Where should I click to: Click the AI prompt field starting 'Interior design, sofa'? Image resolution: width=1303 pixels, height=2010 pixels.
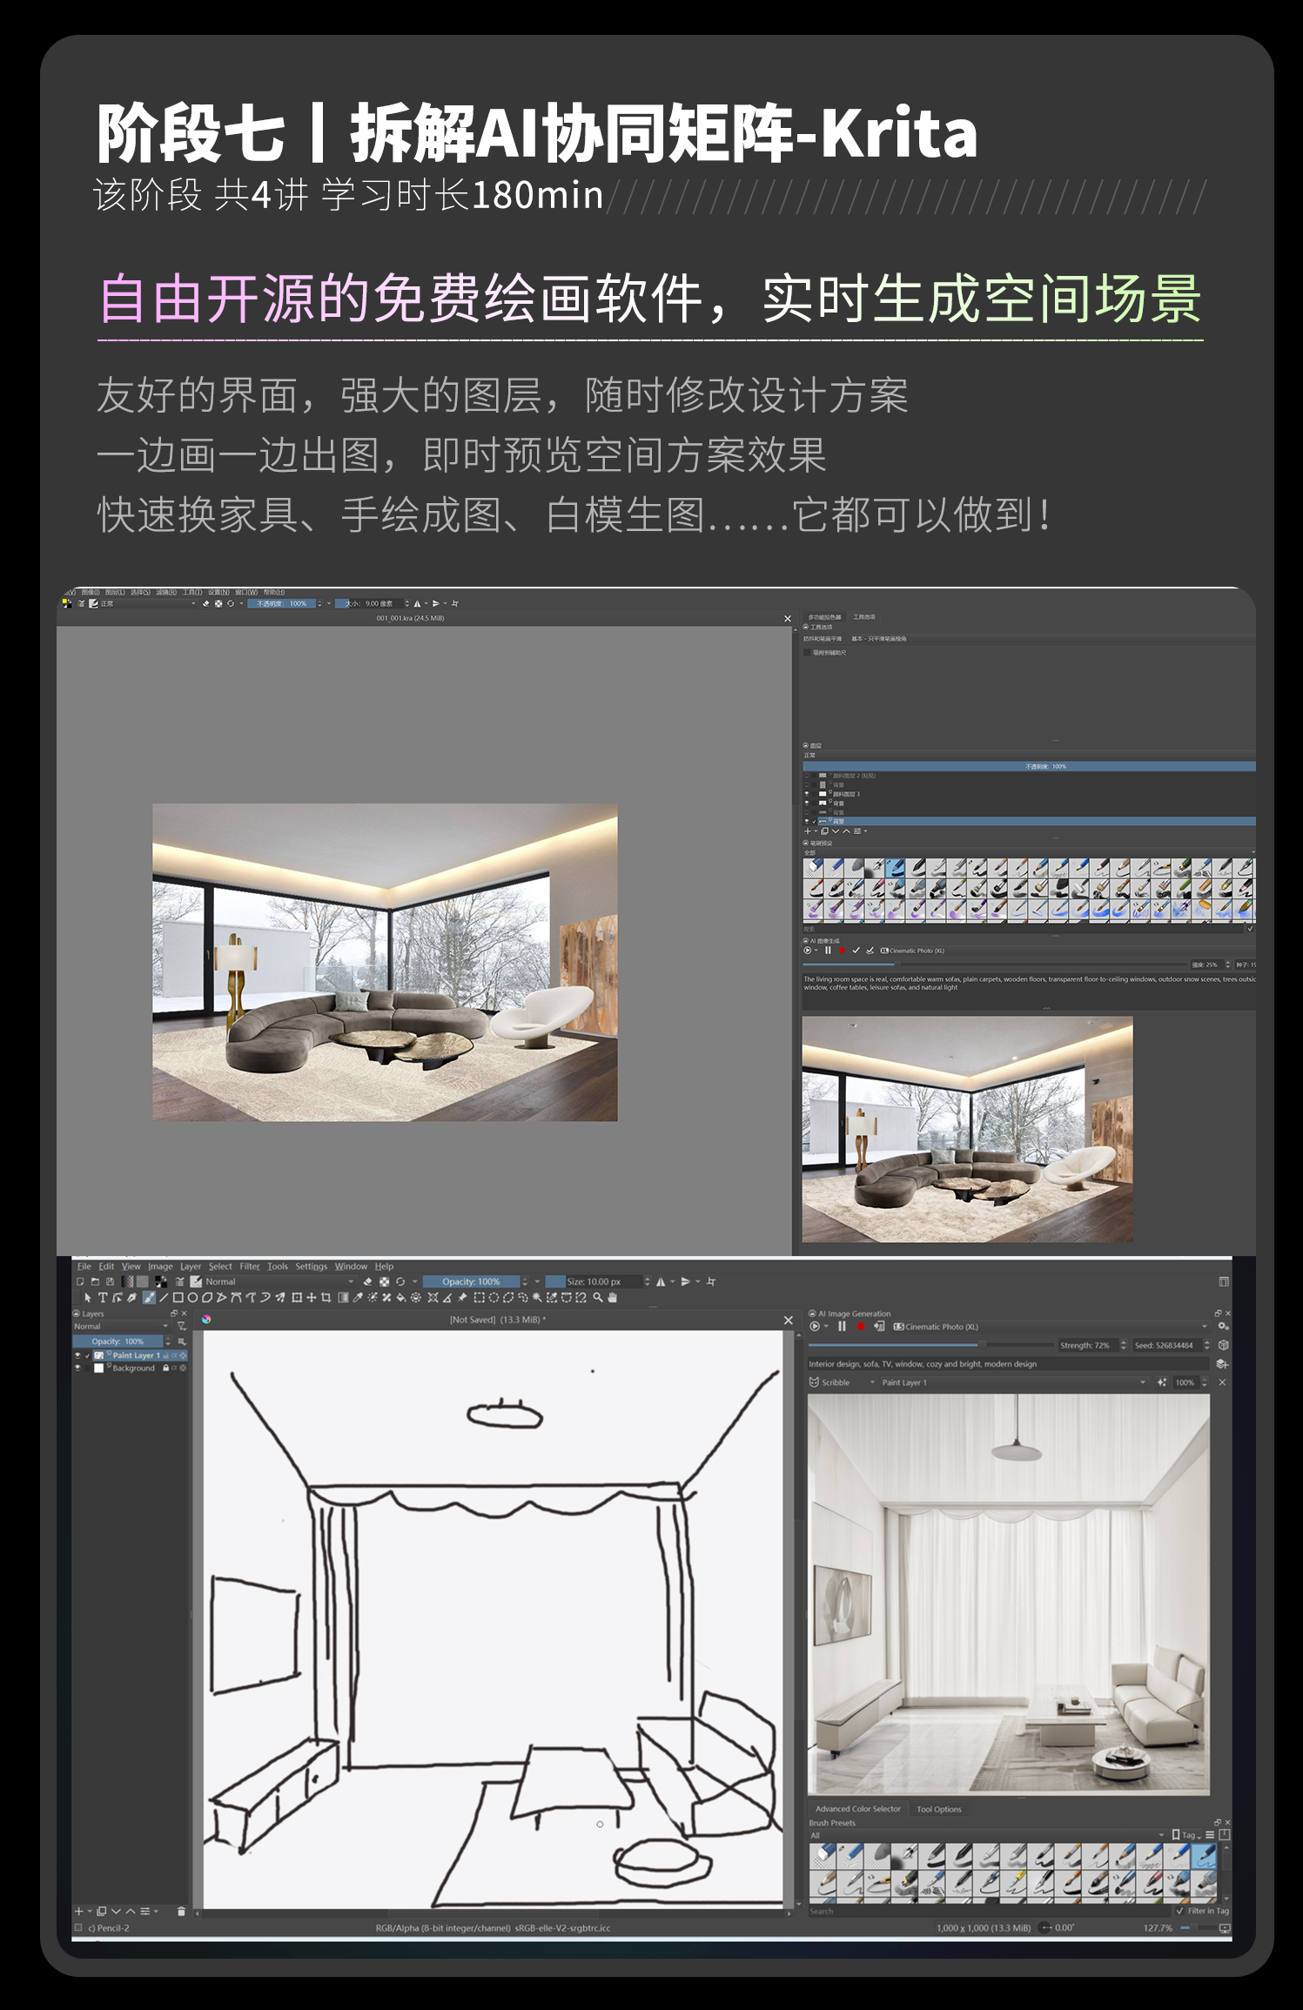(x=1008, y=1364)
